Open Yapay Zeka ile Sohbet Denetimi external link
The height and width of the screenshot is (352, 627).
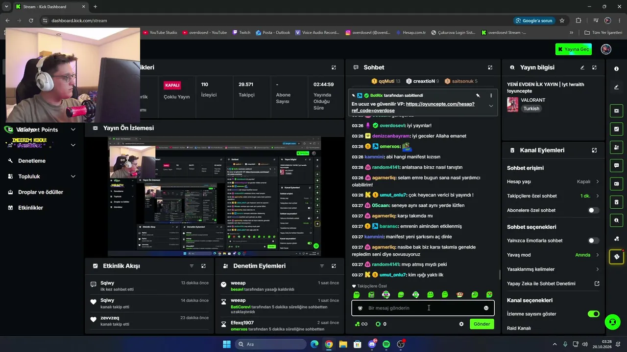coord(597,284)
